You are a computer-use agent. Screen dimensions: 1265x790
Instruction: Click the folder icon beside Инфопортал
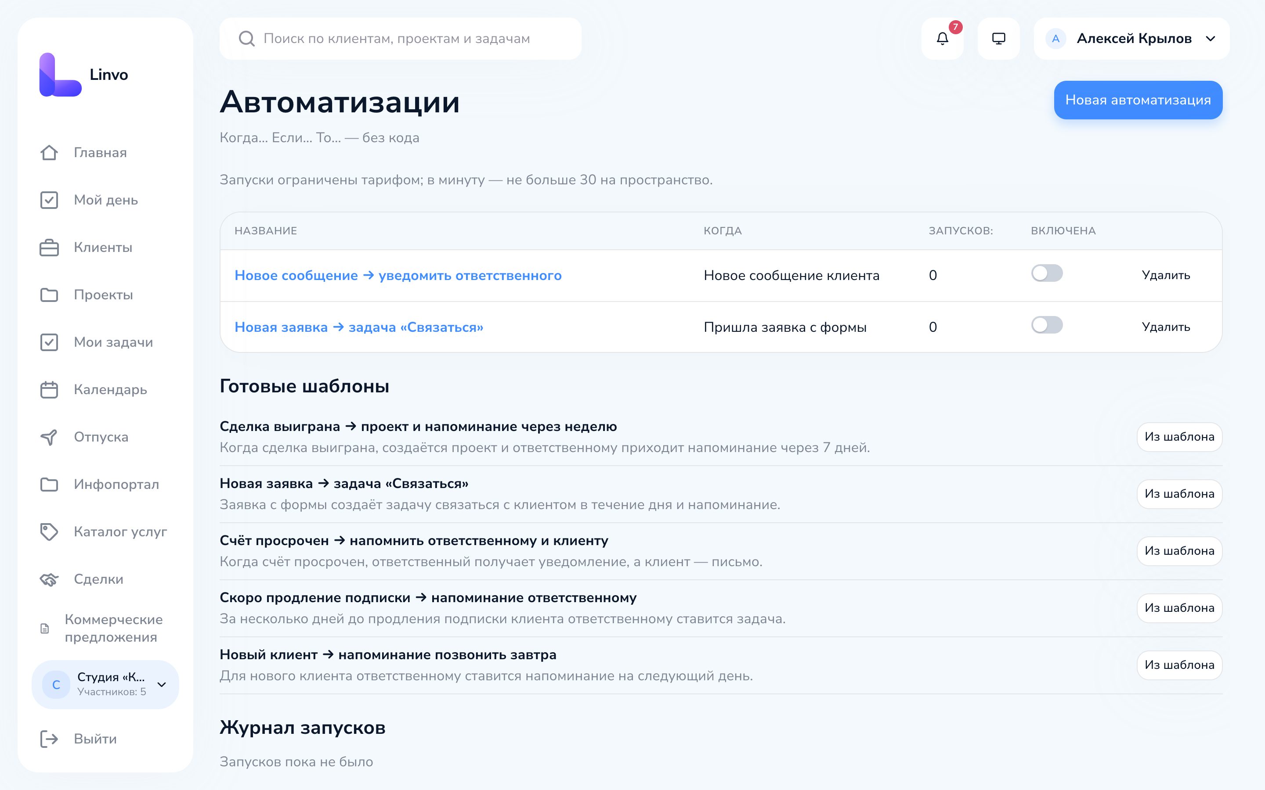pyautogui.click(x=49, y=485)
